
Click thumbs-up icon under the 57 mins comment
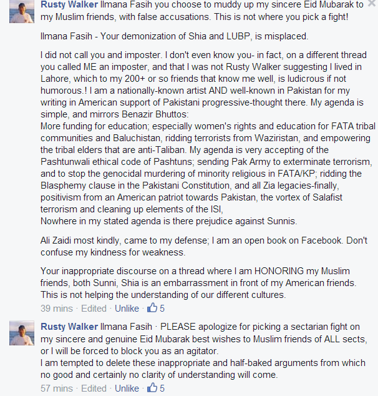152,388
